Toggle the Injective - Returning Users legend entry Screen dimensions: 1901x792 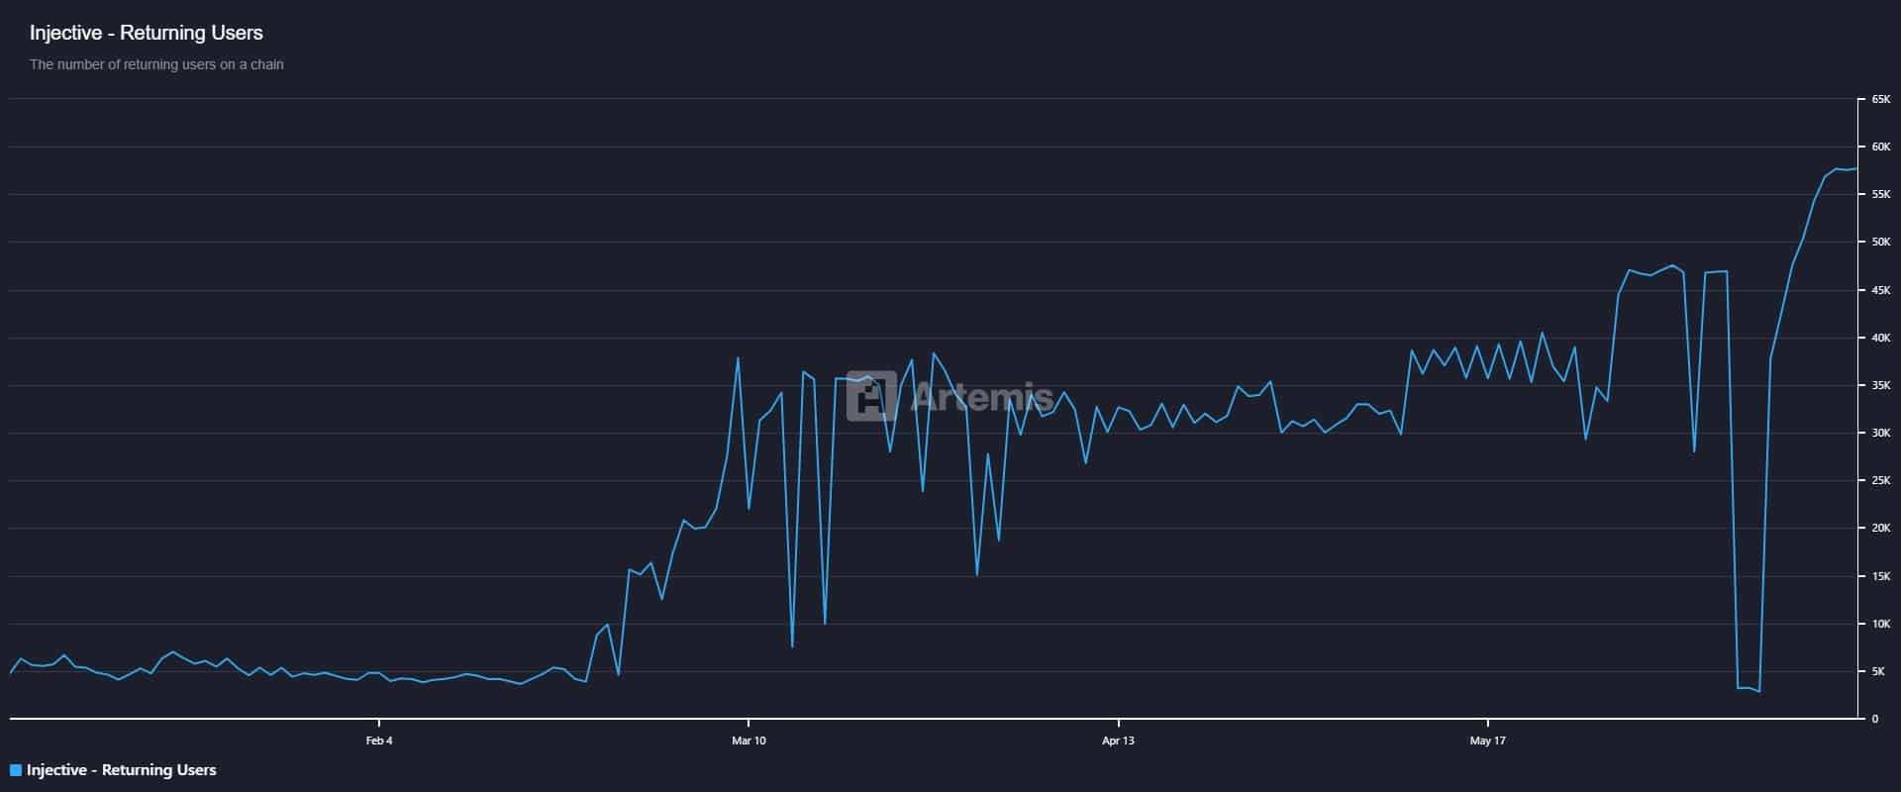click(x=113, y=770)
